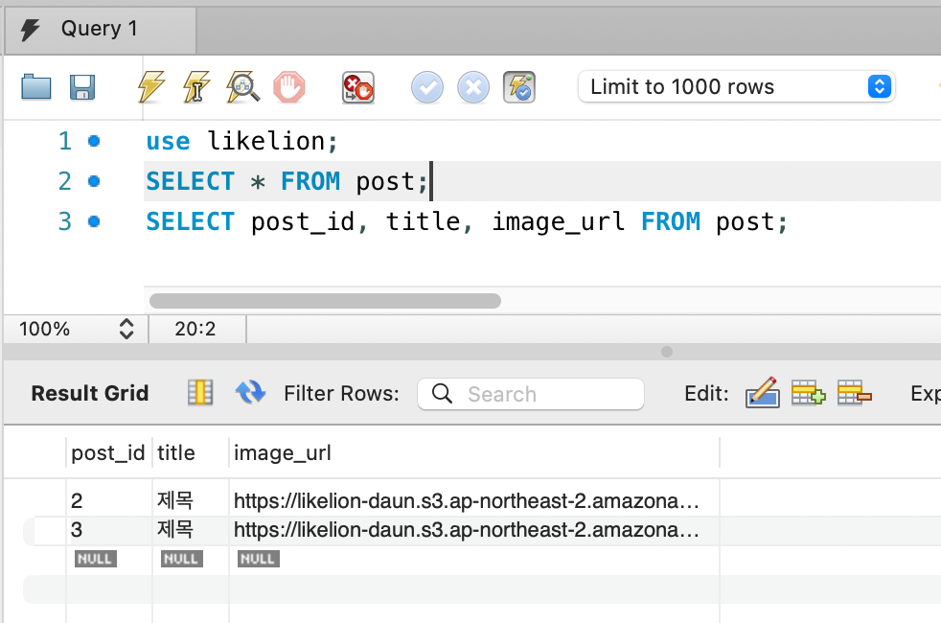Delete selected rows with minus table icon

[855, 393]
